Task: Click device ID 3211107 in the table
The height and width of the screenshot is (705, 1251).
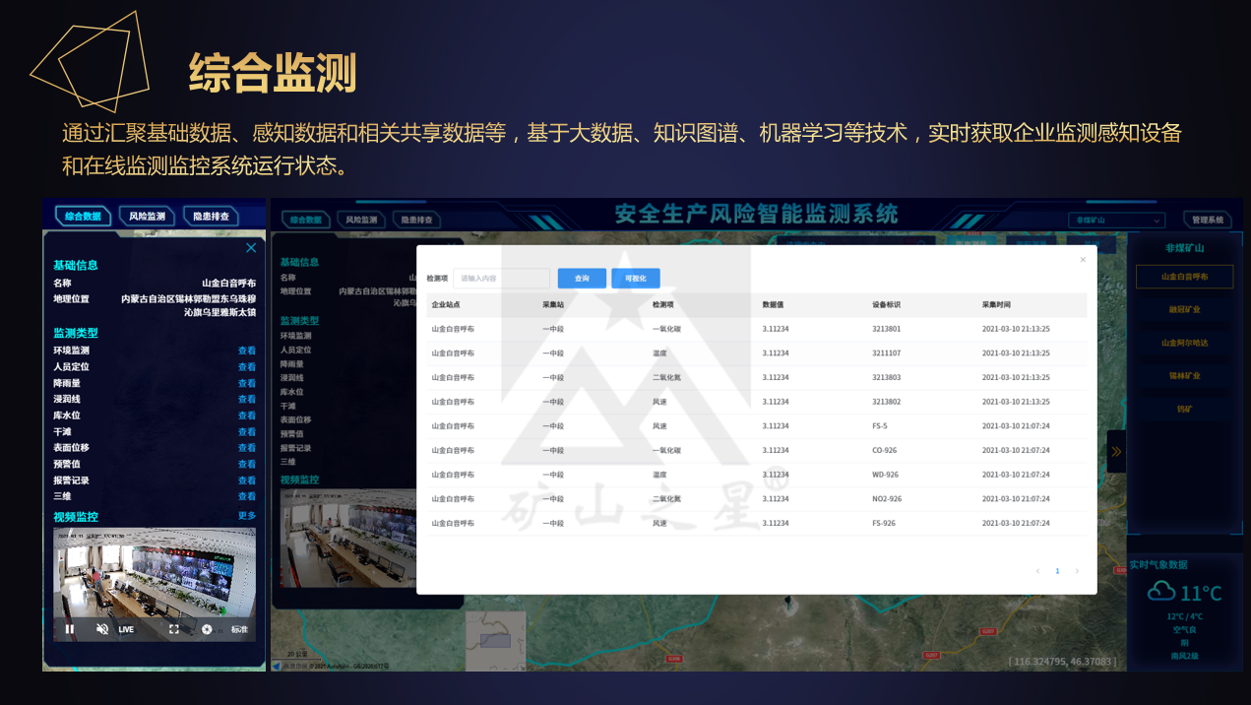Action: (887, 352)
